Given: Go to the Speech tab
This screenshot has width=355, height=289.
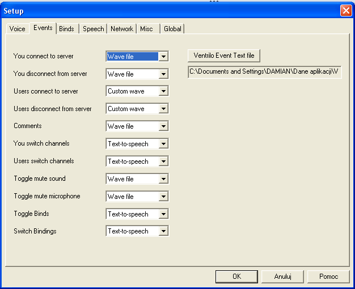Looking at the screenshot, I should pos(93,29).
